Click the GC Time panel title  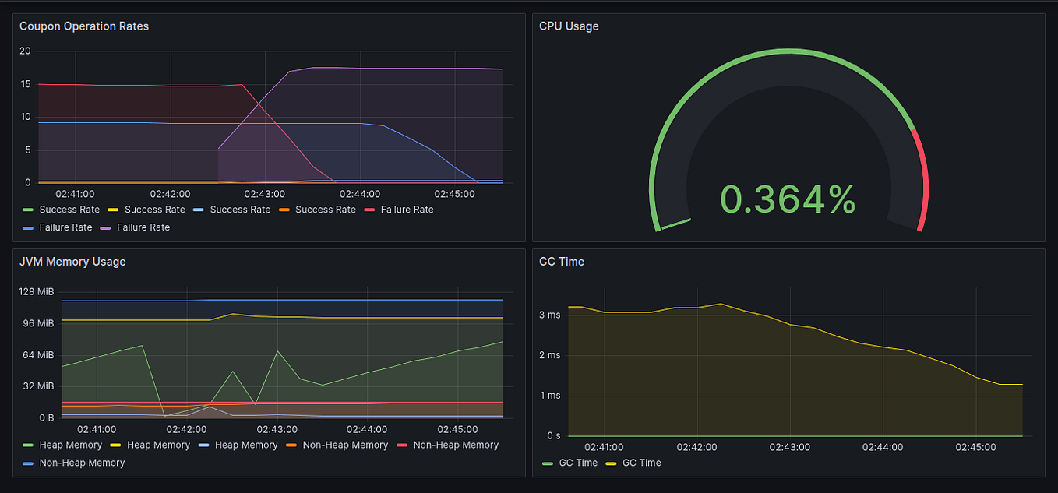562,262
